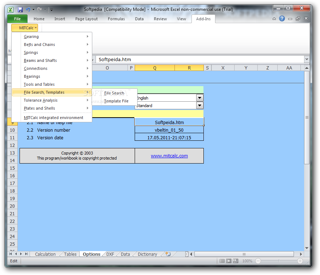Click vertical scrollbar down arrow

click(x=307, y=248)
